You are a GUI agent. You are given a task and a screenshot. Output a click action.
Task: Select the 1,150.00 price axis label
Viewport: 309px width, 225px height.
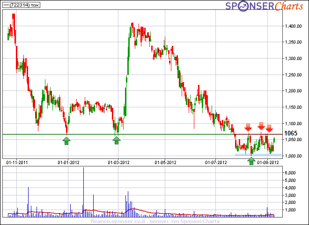(x=293, y=107)
